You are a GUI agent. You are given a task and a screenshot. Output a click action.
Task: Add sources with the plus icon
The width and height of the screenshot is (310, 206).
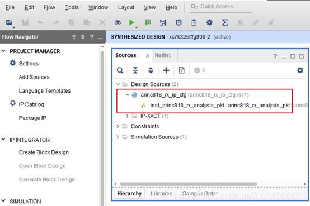tap(166, 70)
